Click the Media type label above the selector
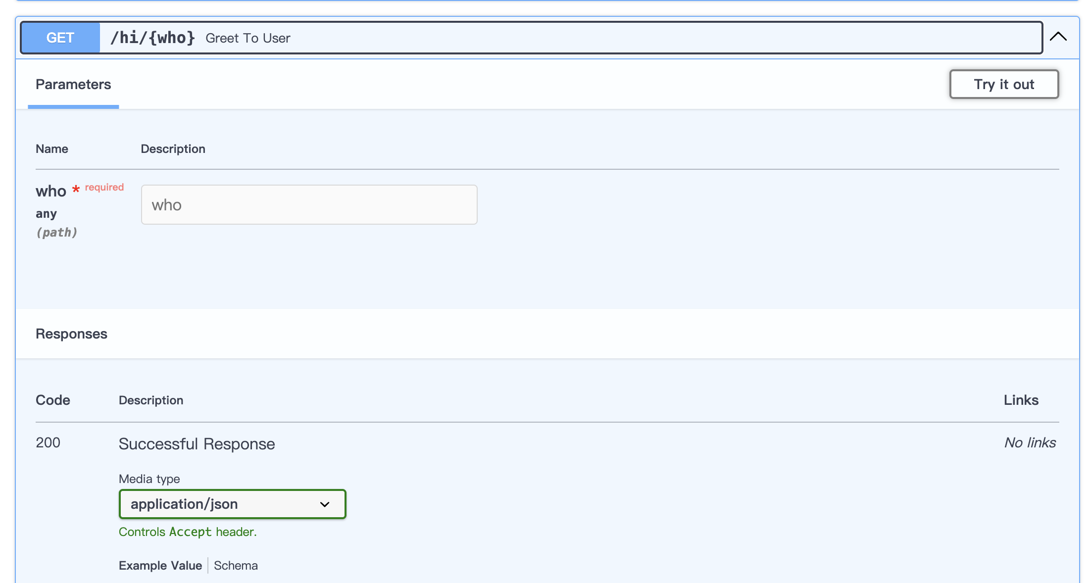This screenshot has height=583, width=1089. [x=148, y=479]
